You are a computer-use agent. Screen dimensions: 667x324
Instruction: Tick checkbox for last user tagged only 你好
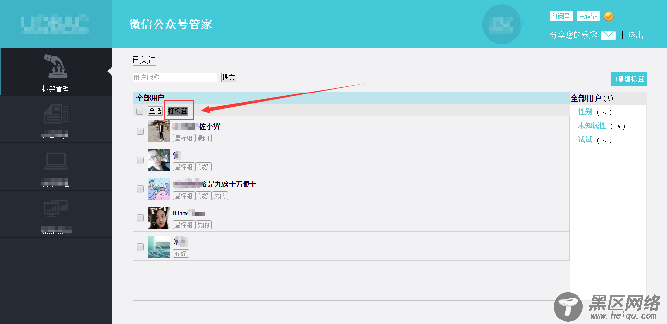tap(140, 247)
